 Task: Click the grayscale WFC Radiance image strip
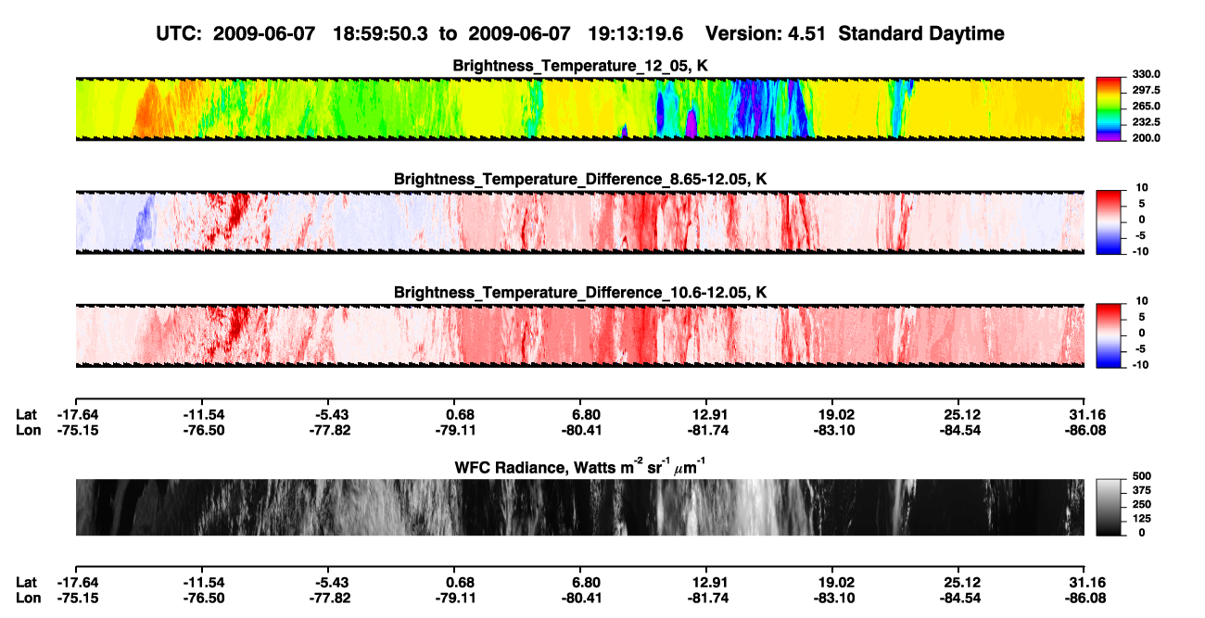coord(580,507)
